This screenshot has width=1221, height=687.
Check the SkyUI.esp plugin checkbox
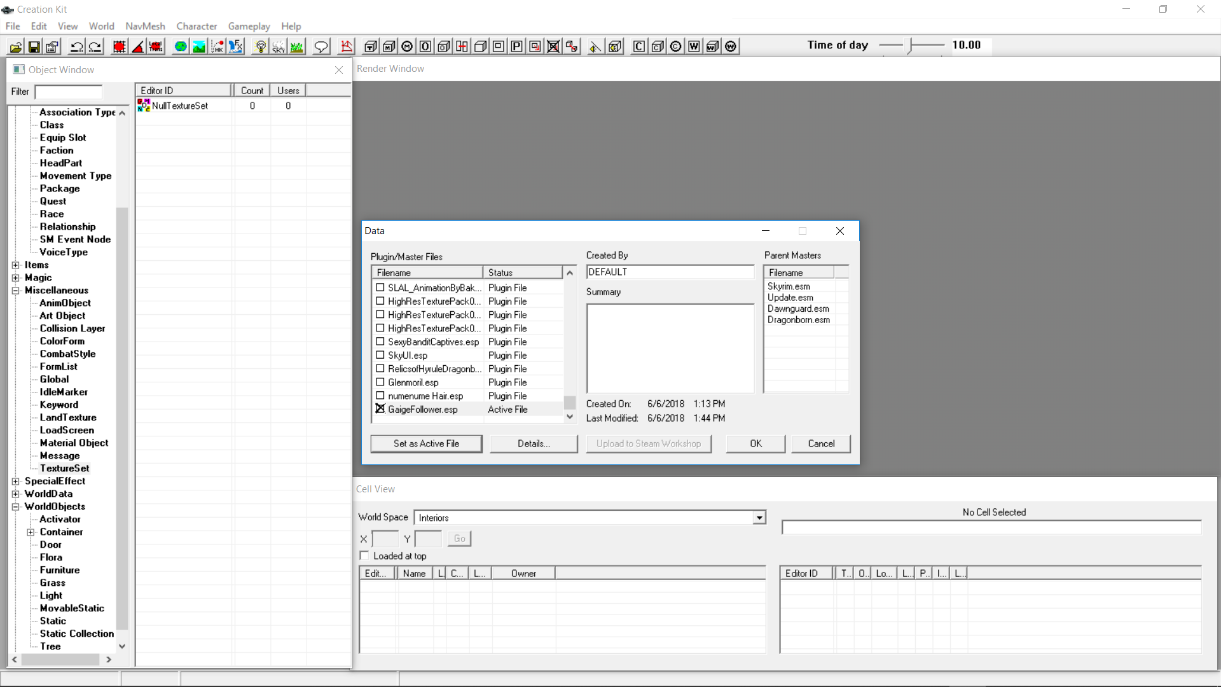tap(380, 355)
